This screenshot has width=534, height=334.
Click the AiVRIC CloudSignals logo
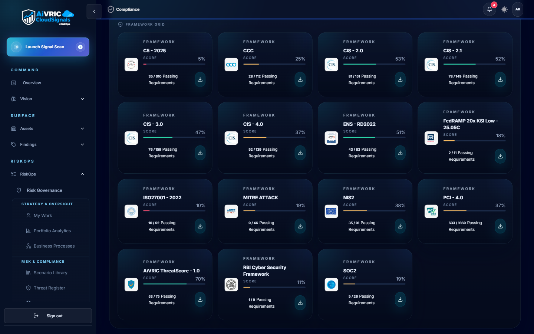click(48, 17)
